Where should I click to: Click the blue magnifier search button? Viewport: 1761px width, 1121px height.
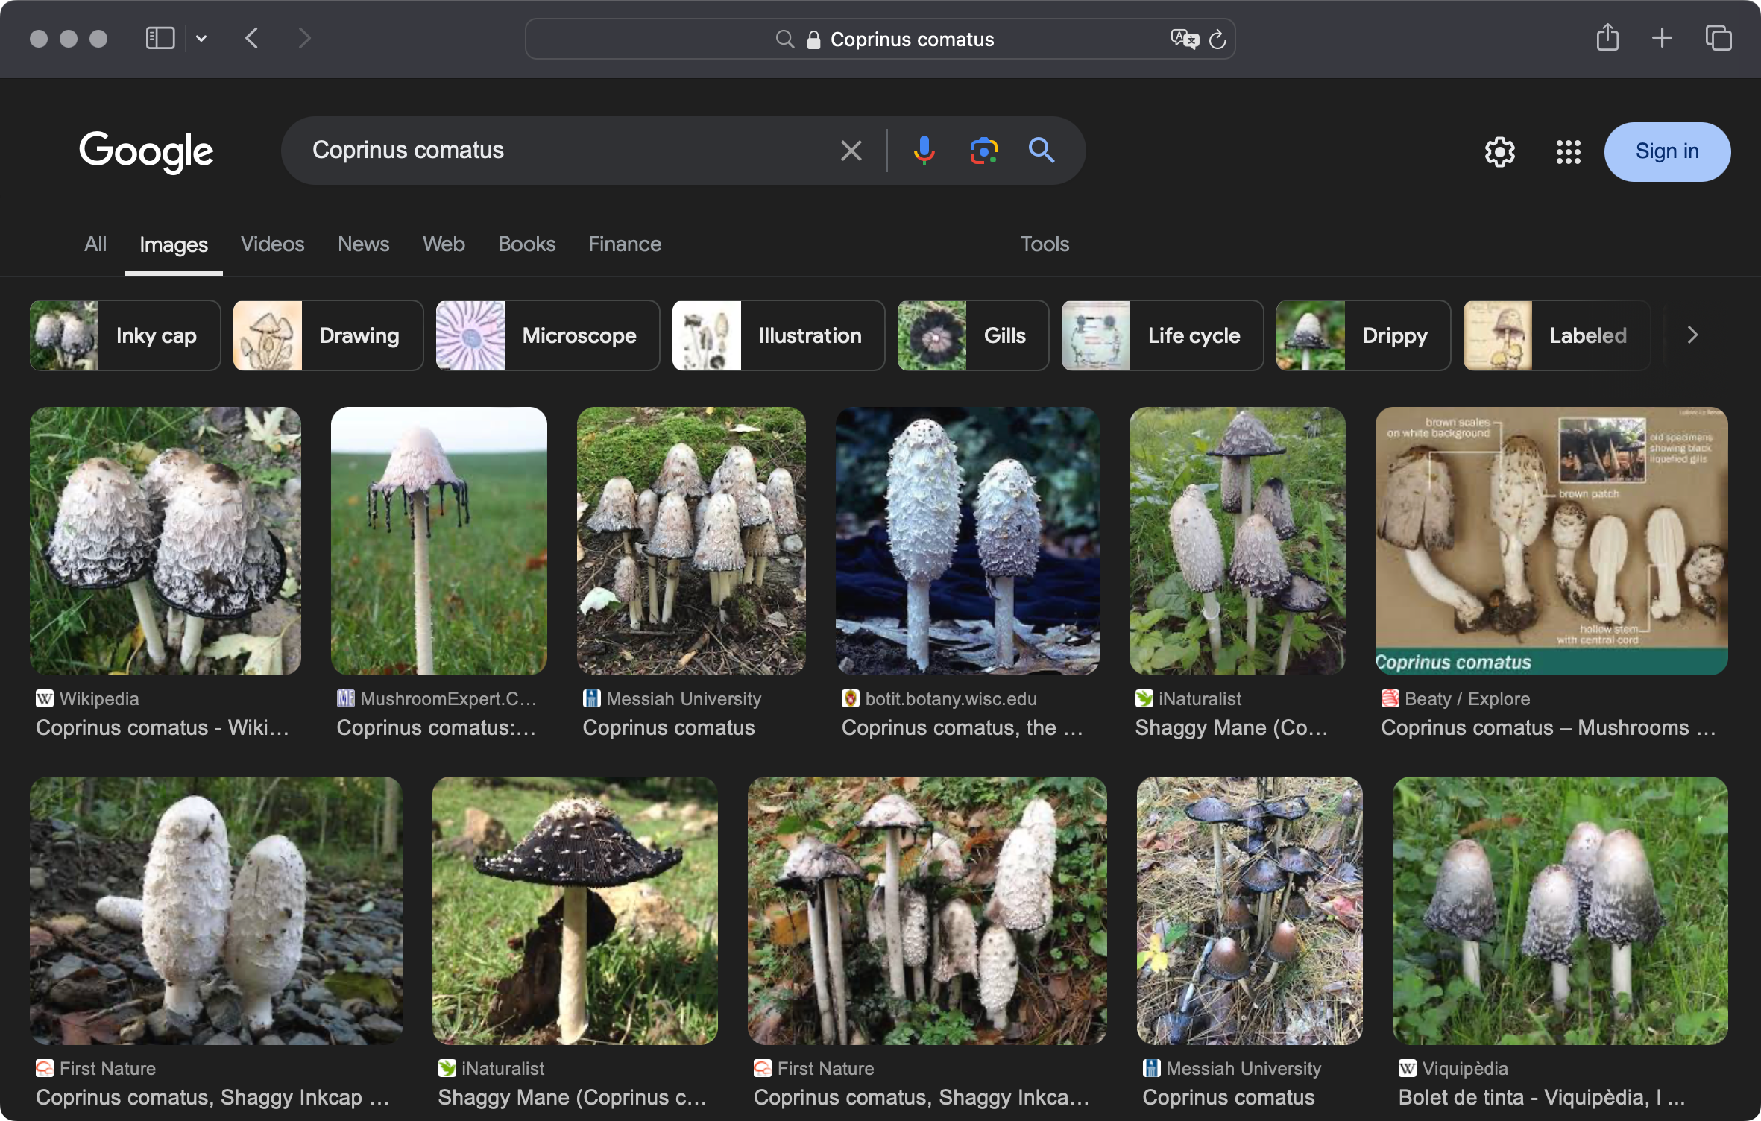click(1042, 151)
